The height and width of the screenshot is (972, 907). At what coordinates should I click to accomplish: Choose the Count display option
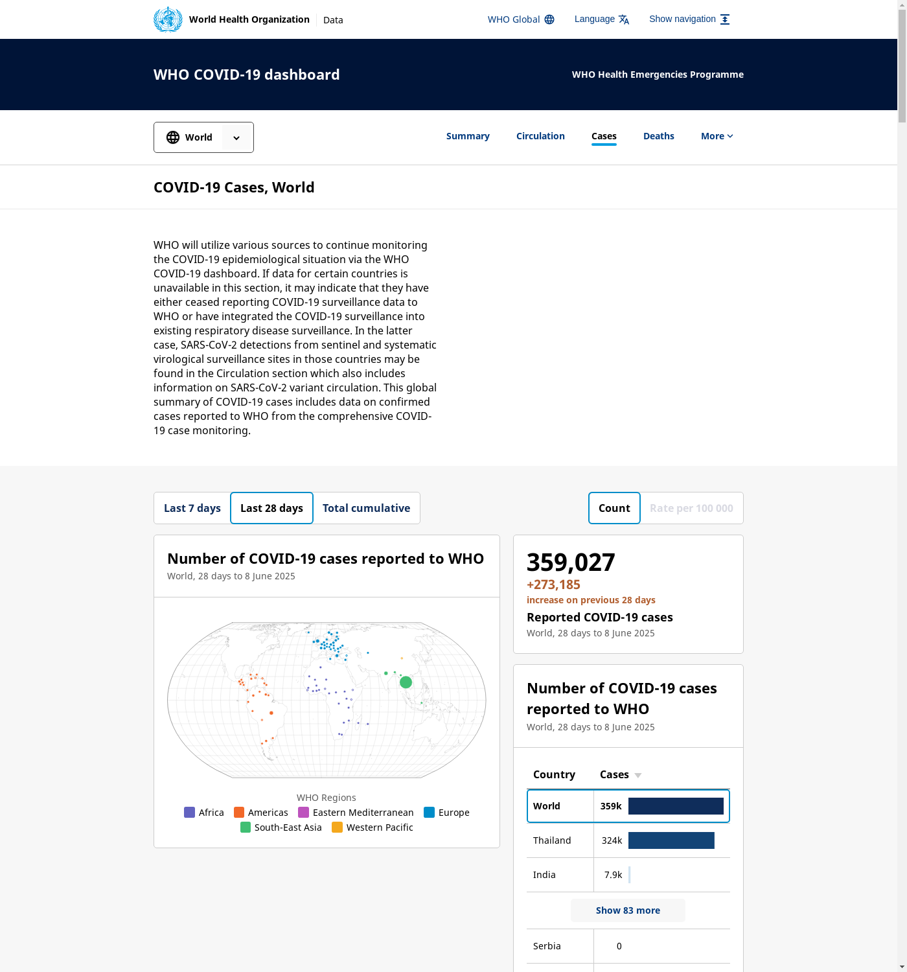pos(614,508)
